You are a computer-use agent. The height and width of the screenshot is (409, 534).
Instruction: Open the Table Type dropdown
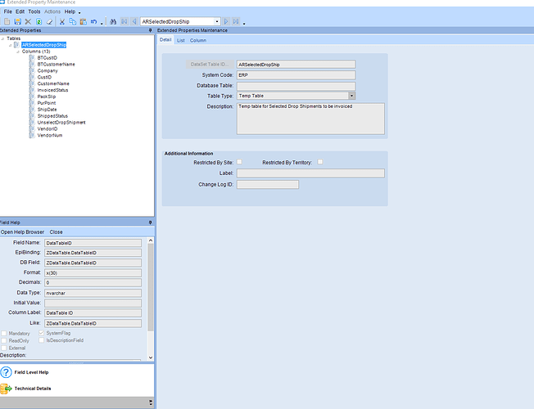[352, 96]
